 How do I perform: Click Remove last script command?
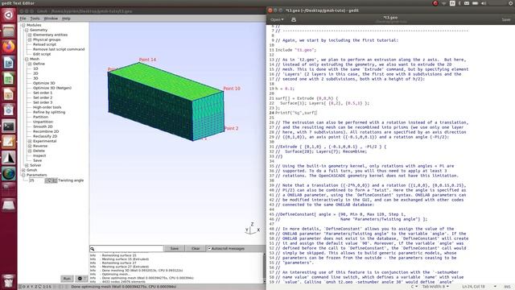point(59,49)
